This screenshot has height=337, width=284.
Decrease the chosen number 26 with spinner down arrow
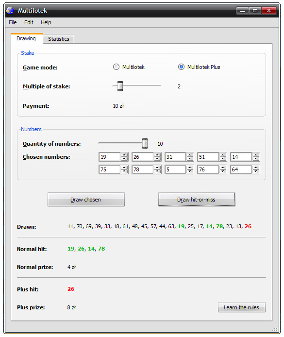[157, 159]
